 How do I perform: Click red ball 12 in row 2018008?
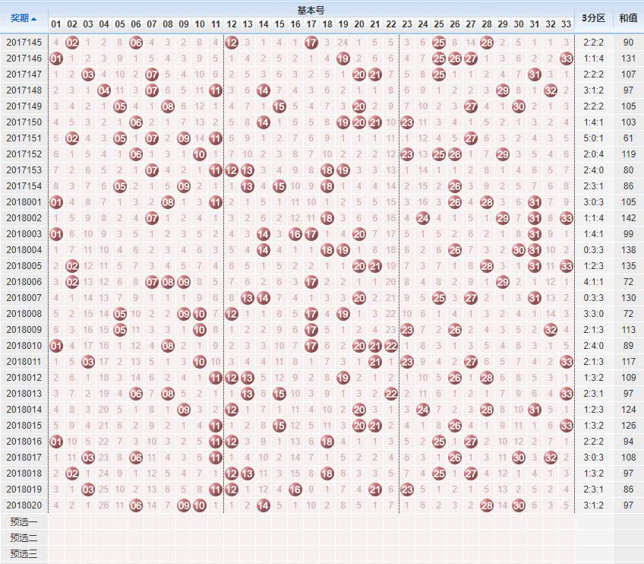(x=232, y=314)
